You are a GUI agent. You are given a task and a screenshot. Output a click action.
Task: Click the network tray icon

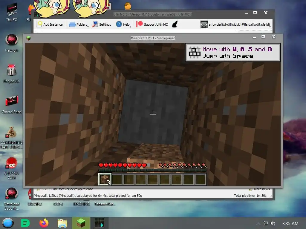[x=266, y=223]
